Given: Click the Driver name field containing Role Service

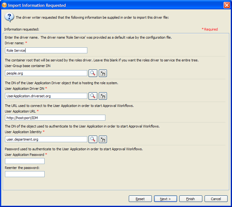Looking at the screenshot, I should [46, 51].
